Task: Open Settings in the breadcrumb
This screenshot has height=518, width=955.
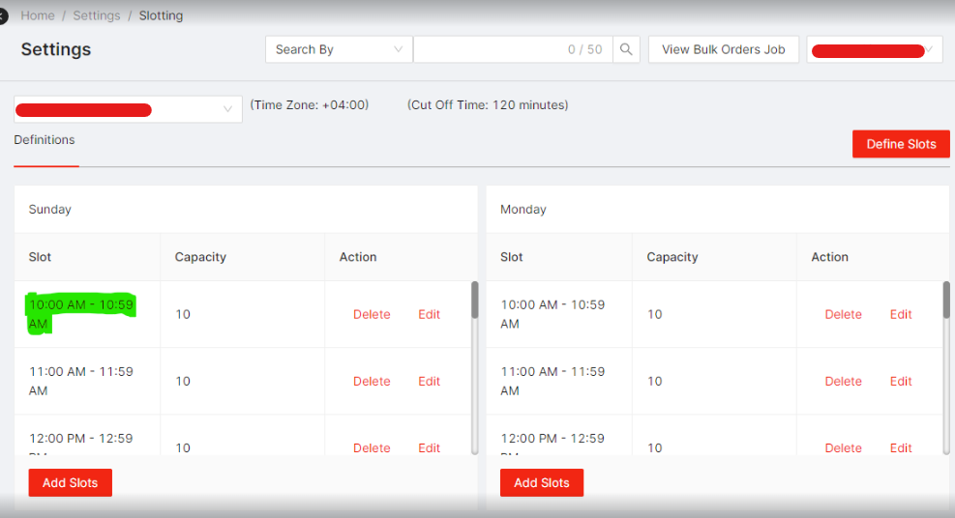Action: point(97,15)
